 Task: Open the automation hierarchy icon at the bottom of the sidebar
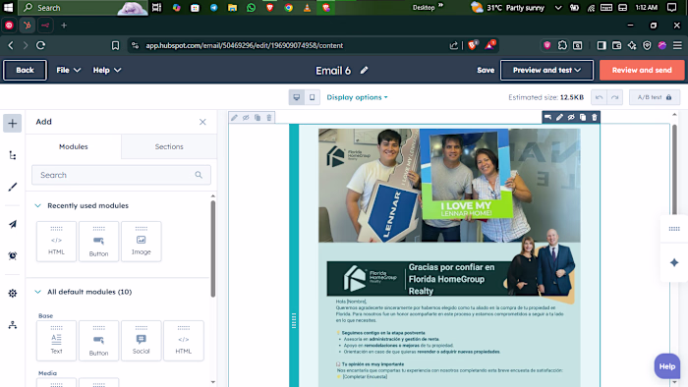point(12,325)
